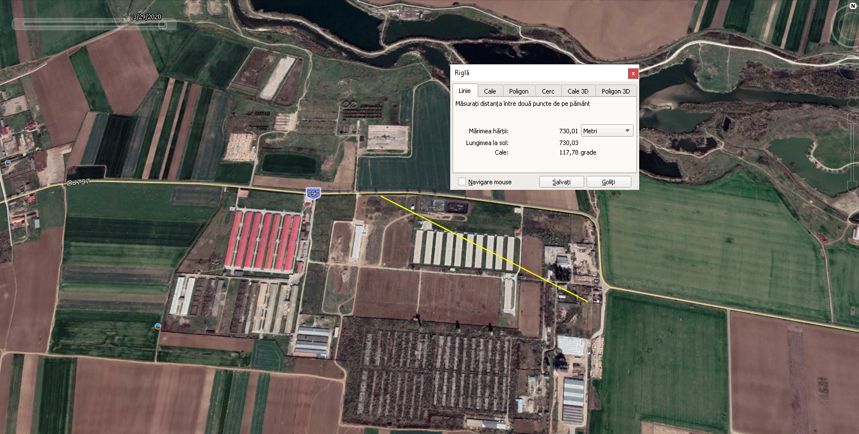859x434 pixels.
Task: Open the Cerc measurement tab
Action: coord(548,91)
